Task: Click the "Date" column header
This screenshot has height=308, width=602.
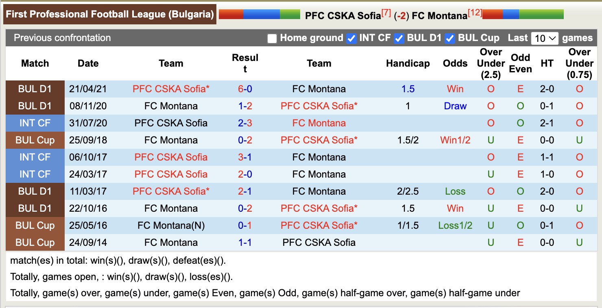Action: (88, 63)
